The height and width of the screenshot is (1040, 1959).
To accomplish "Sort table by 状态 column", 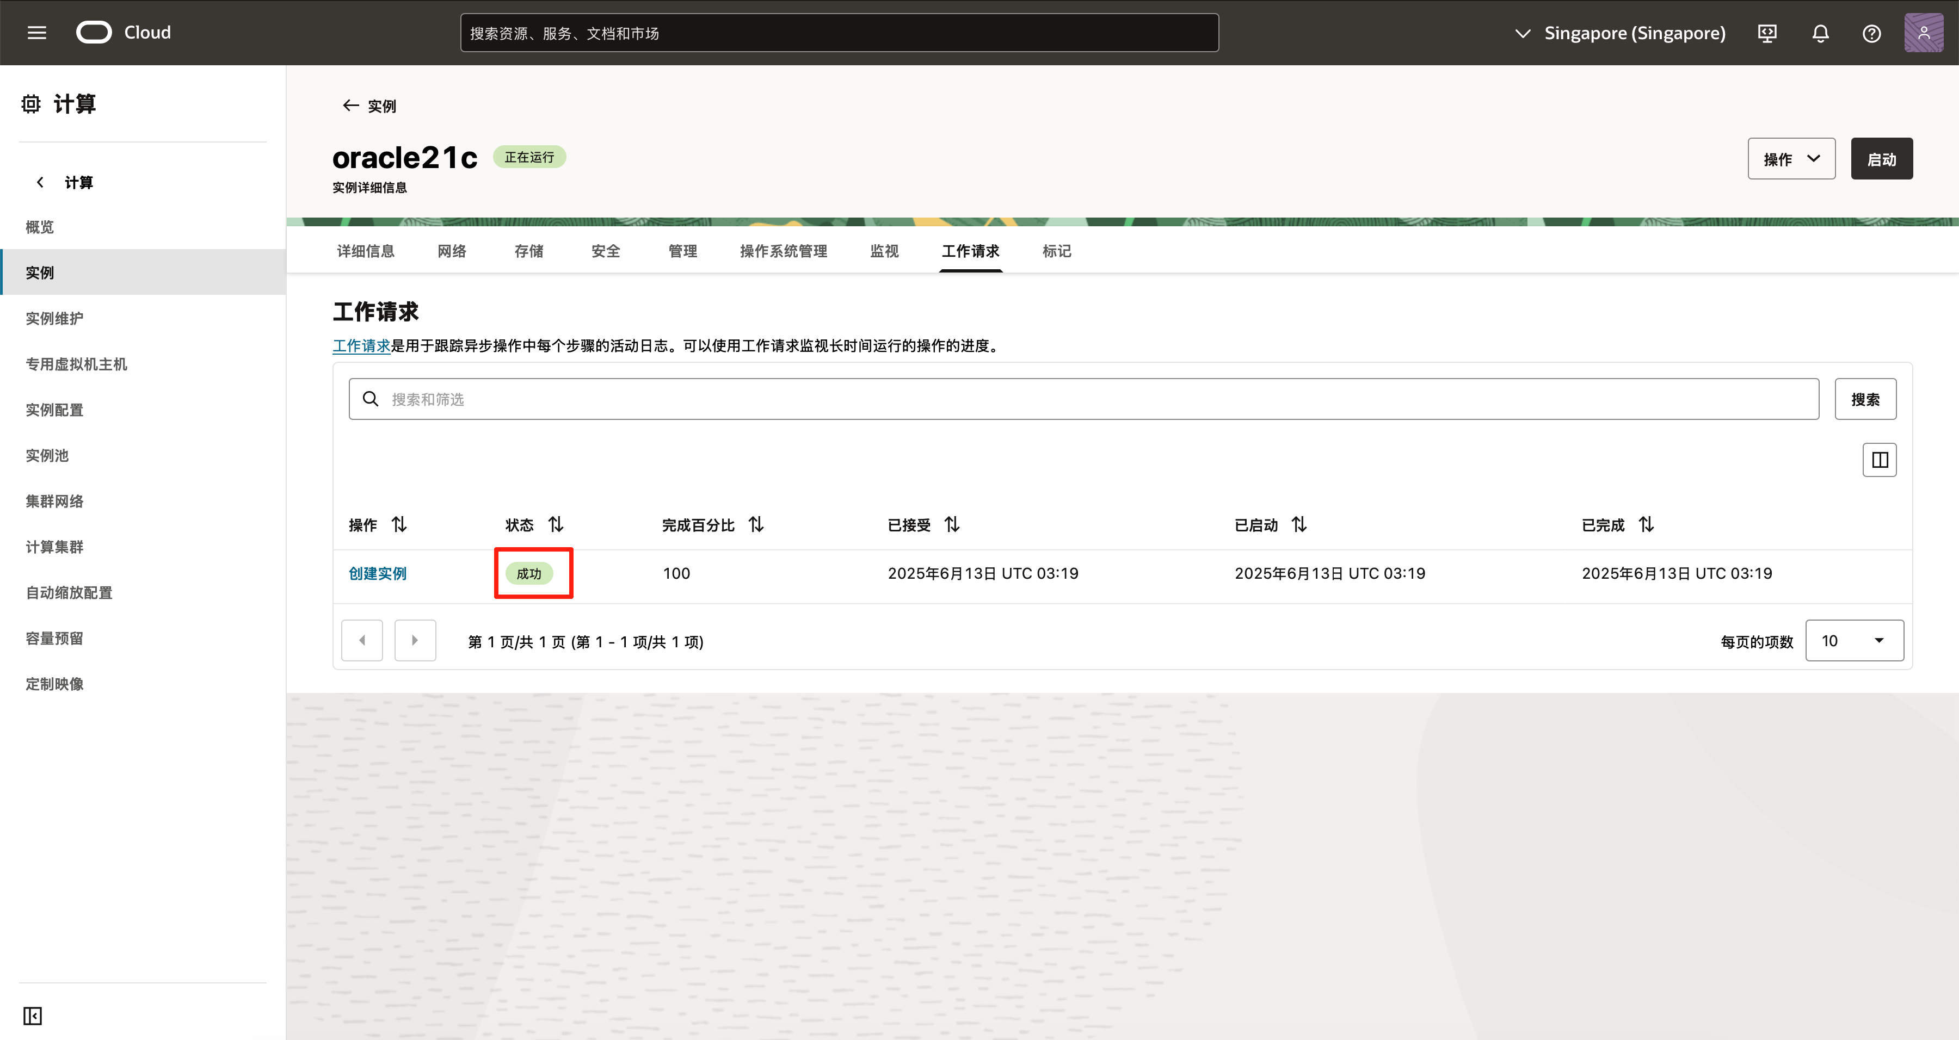I will (x=556, y=524).
